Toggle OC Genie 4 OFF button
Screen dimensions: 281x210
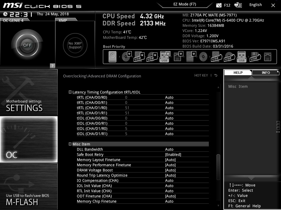(27, 45)
